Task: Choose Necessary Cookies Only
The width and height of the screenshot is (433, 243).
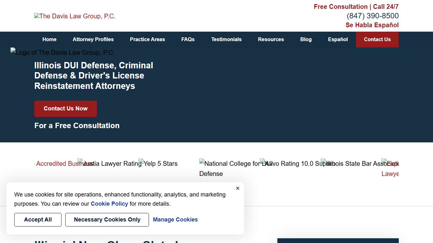Action: pos(107,220)
